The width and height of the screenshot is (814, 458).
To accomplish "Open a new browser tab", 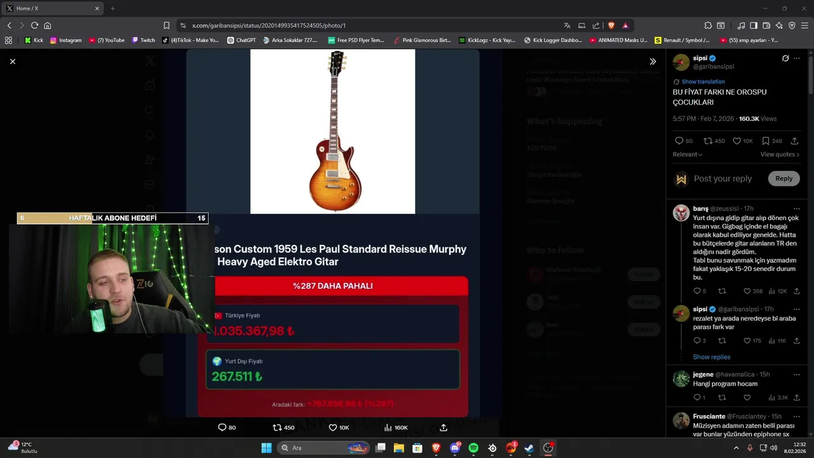I will click(113, 8).
